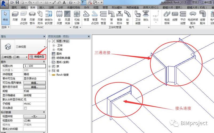
Task: Click 编辑 button for 可见性/图形替换
Action: [x=34, y=83]
